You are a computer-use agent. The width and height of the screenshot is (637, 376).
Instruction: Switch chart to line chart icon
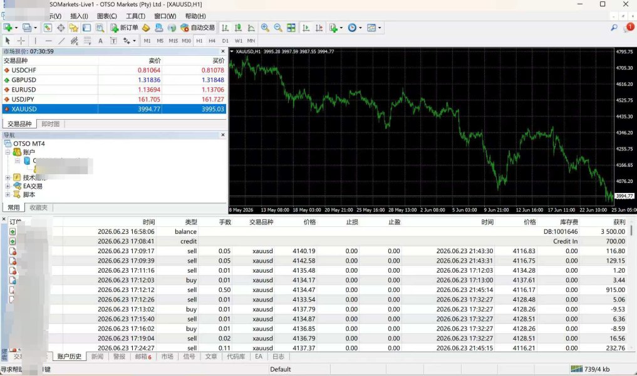point(251,28)
